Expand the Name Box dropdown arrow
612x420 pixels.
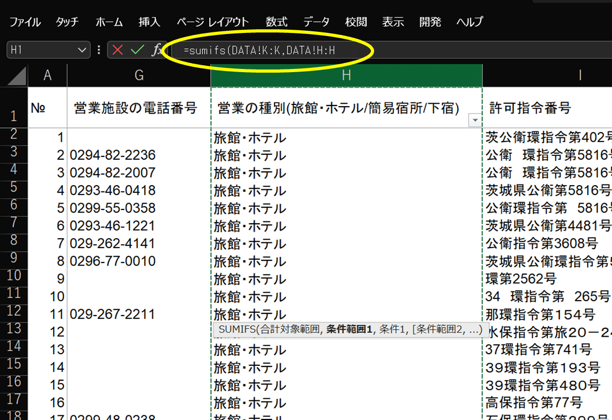(x=82, y=50)
